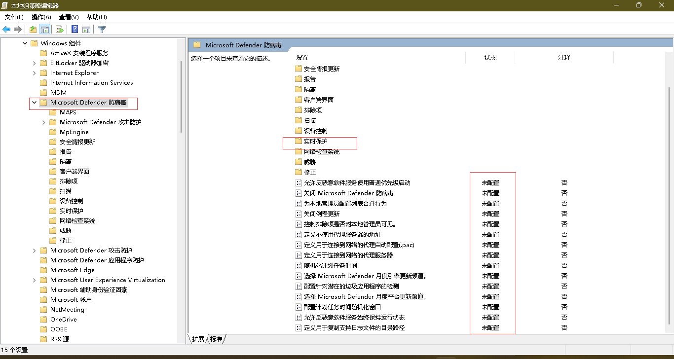
Task: Click the Forward arrow toolbar icon
Action: (18, 30)
